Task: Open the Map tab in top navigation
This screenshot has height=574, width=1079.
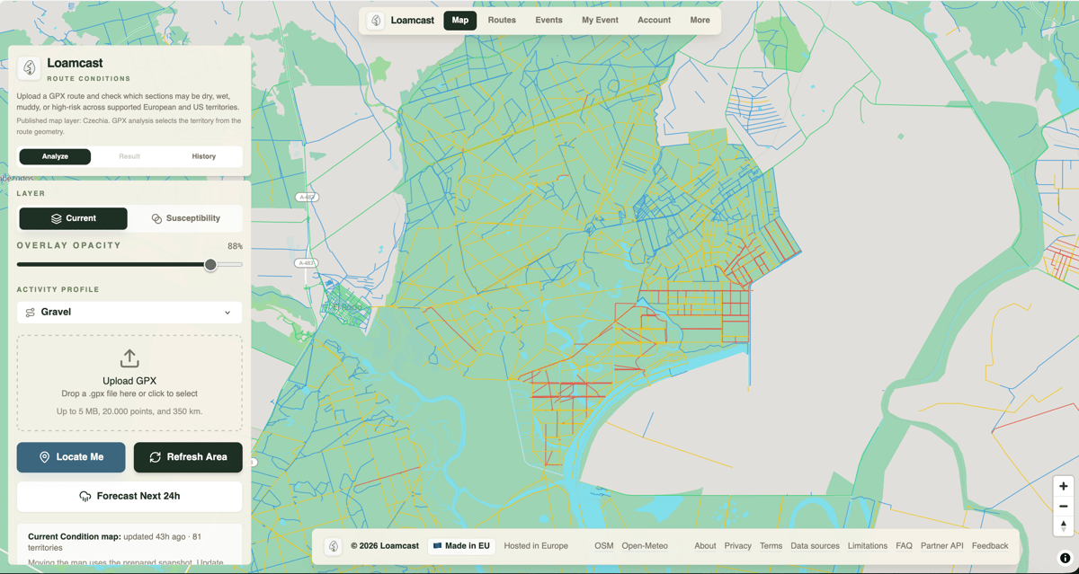Action: (x=460, y=21)
